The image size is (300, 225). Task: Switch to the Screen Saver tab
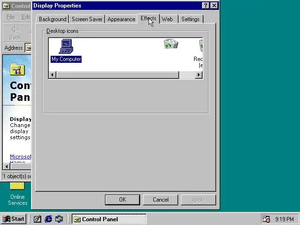(x=87, y=19)
